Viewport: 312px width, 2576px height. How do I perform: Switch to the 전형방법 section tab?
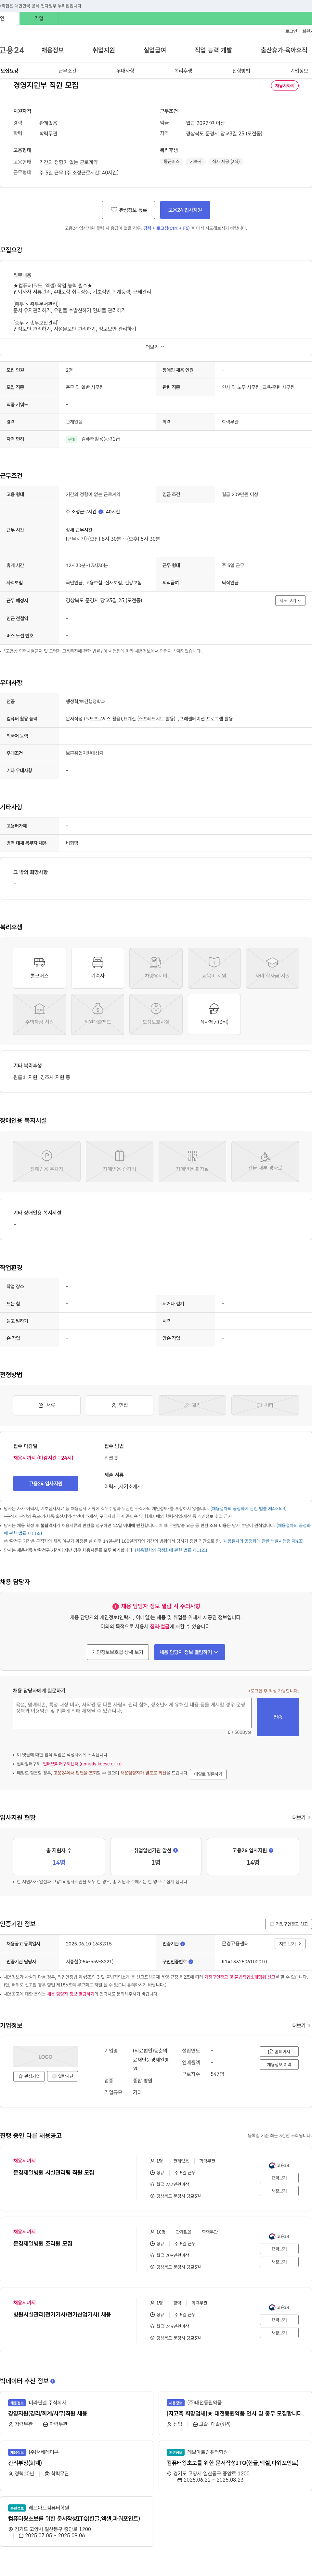241,71
